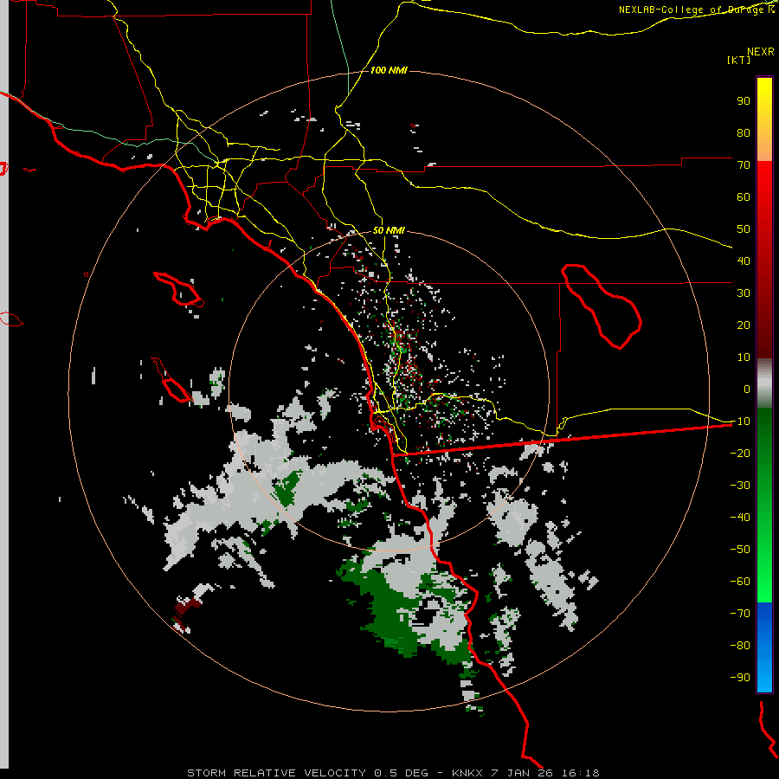Select the 90 value on velocity scale
Screen dimensions: 779x779
point(744,101)
